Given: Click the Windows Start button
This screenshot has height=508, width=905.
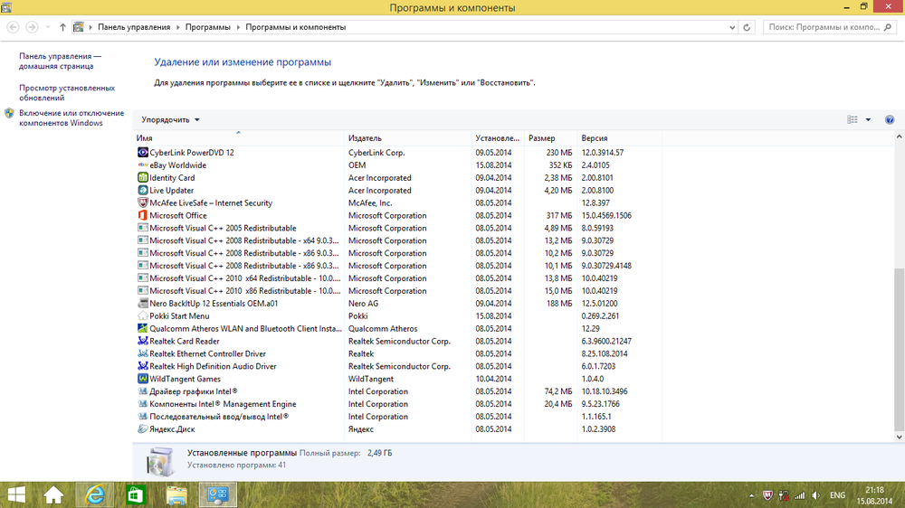Looking at the screenshot, I should (x=16, y=494).
